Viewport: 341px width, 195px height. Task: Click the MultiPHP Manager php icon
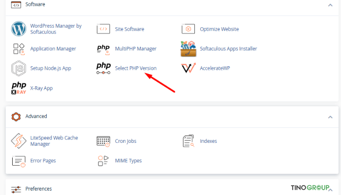103,49
